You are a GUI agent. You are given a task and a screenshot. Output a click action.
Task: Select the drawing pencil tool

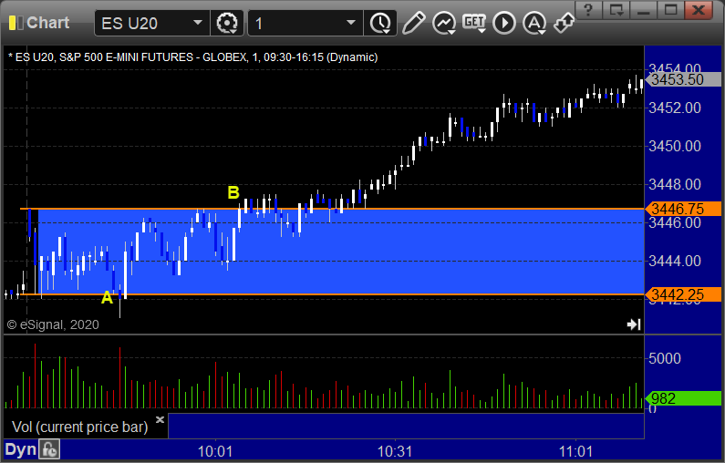click(413, 23)
